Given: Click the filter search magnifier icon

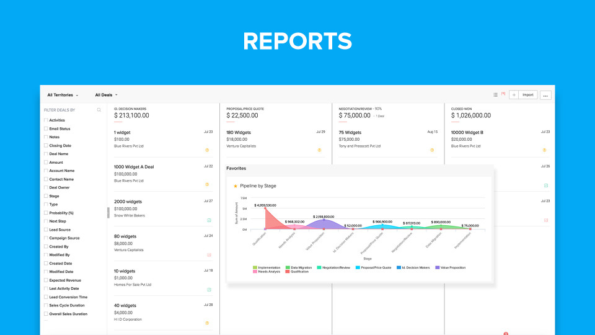Looking at the screenshot, I should click(99, 110).
